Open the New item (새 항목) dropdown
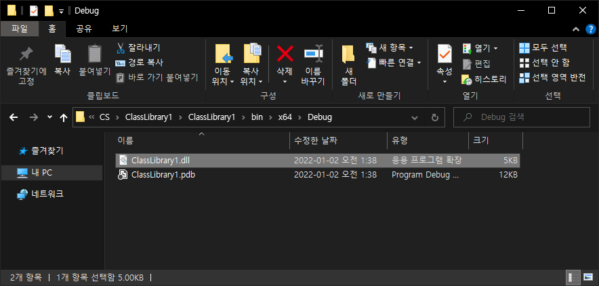 (390, 47)
